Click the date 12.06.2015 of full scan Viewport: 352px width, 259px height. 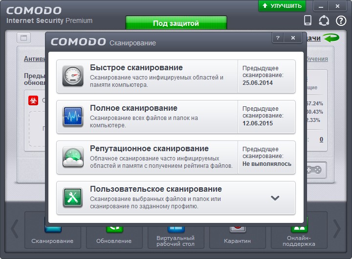(258, 123)
